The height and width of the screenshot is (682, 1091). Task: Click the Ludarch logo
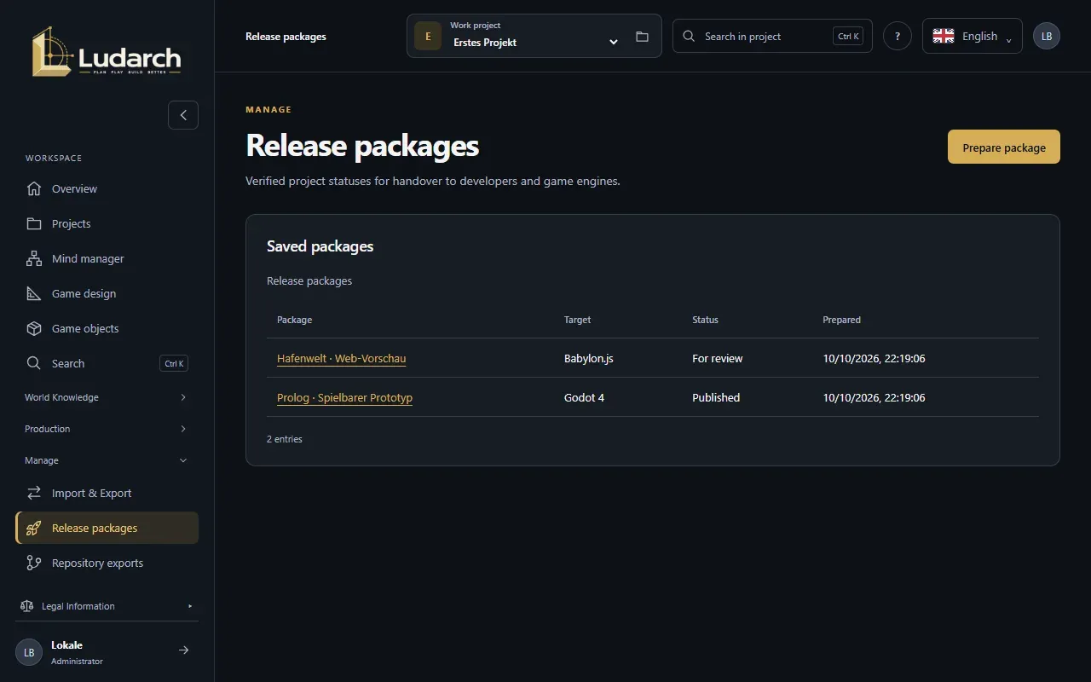tap(107, 51)
